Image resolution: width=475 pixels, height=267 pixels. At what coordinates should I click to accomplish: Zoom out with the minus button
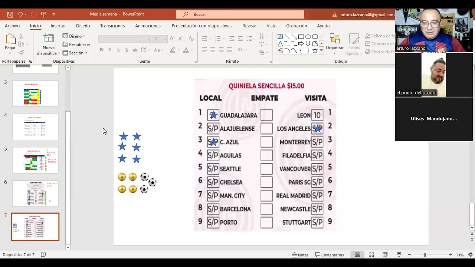point(409,255)
